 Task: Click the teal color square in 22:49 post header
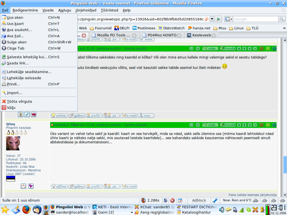click(274, 125)
